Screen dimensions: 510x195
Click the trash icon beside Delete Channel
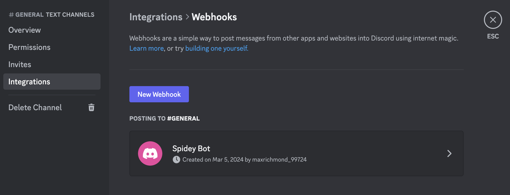pyautogui.click(x=91, y=107)
